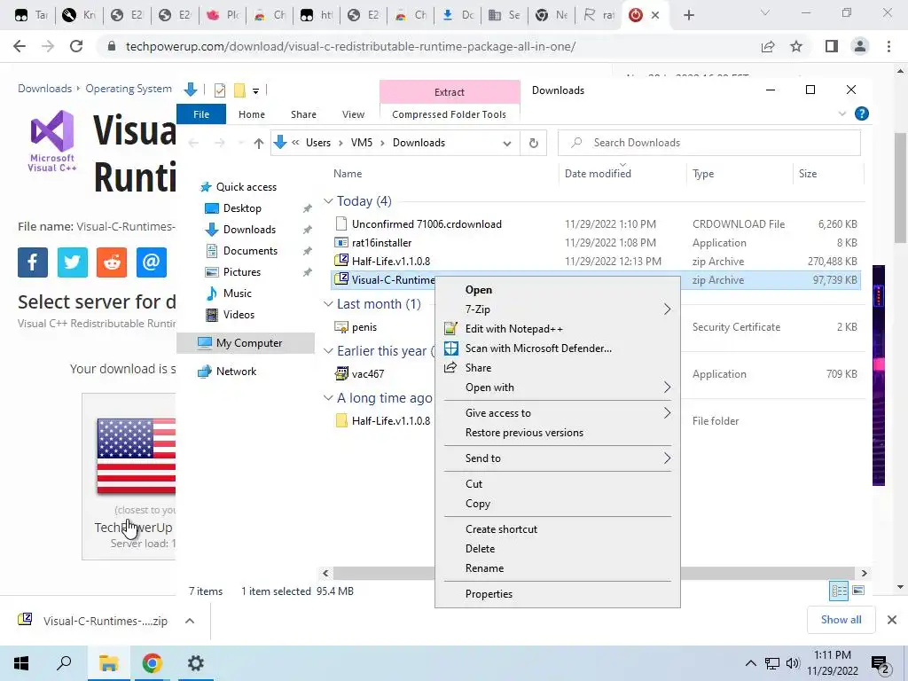908x681 pixels.
Task: Click the Explorer Properties quick access icon
Action: (x=220, y=90)
